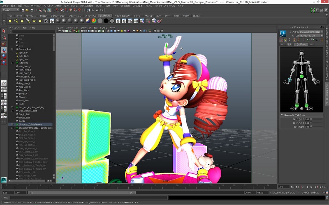Toggle viewport grid display icon

pyautogui.click(x=83, y=31)
